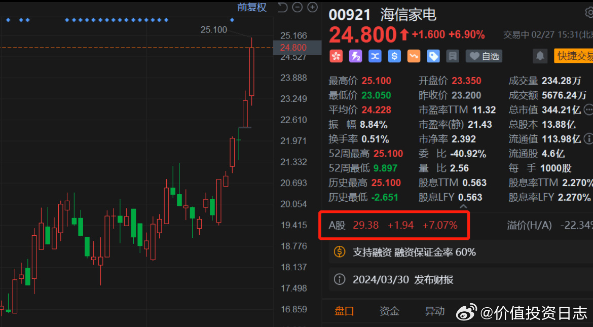Screen dimensions: 593x327
Task: Click the large 24.800 current price
Action: [x=362, y=35]
